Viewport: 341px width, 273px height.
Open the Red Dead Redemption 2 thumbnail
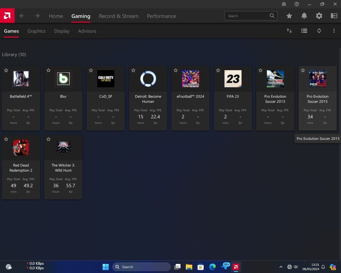(x=21, y=148)
